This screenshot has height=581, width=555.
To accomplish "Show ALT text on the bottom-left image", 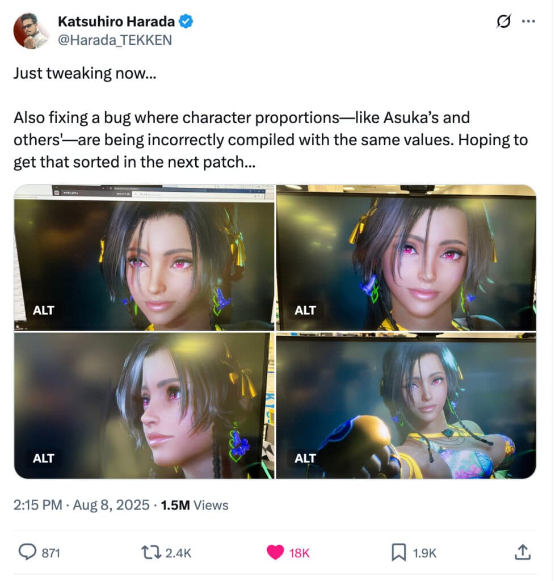I will point(43,458).
